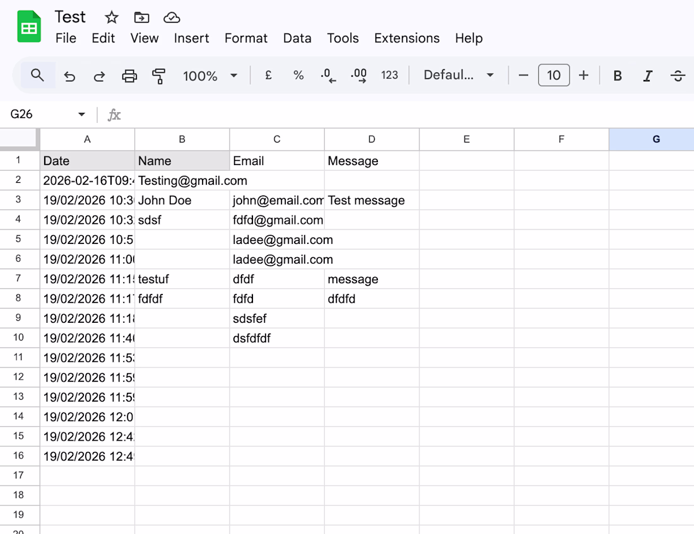
Task: Print the spreadsheet with the printer icon
Action: [129, 76]
